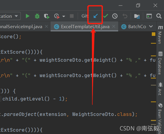Open the Bean Validation tool window

tap(160, 118)
